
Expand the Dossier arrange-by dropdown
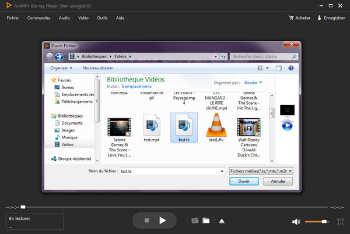253,83
